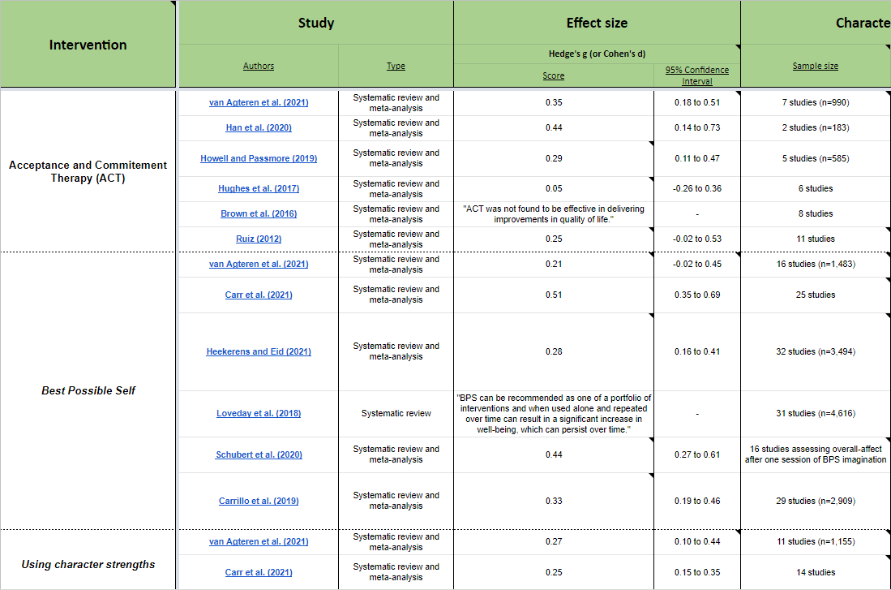Select the Authors column header
The image size is (891, 590).
tap(259, 66)
